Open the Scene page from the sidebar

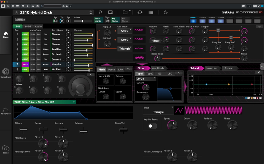pos(6,149)
